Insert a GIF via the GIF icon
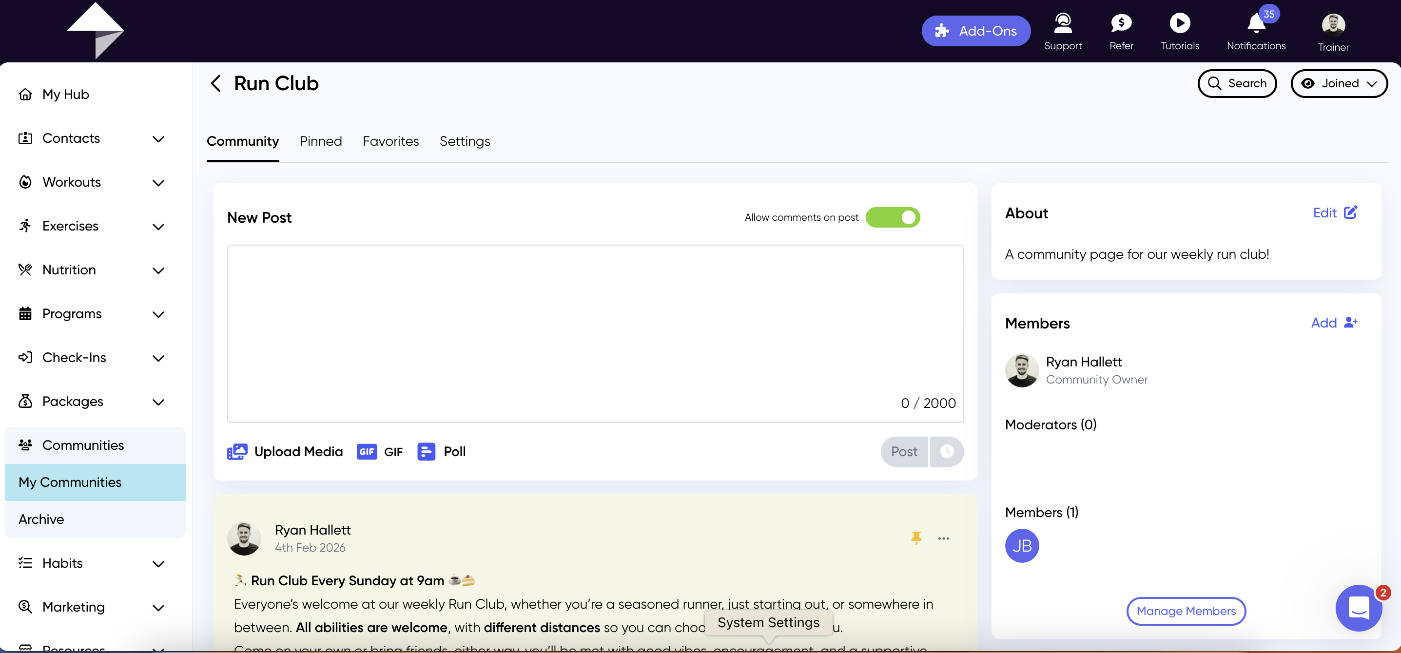 (x=367, y=452)
